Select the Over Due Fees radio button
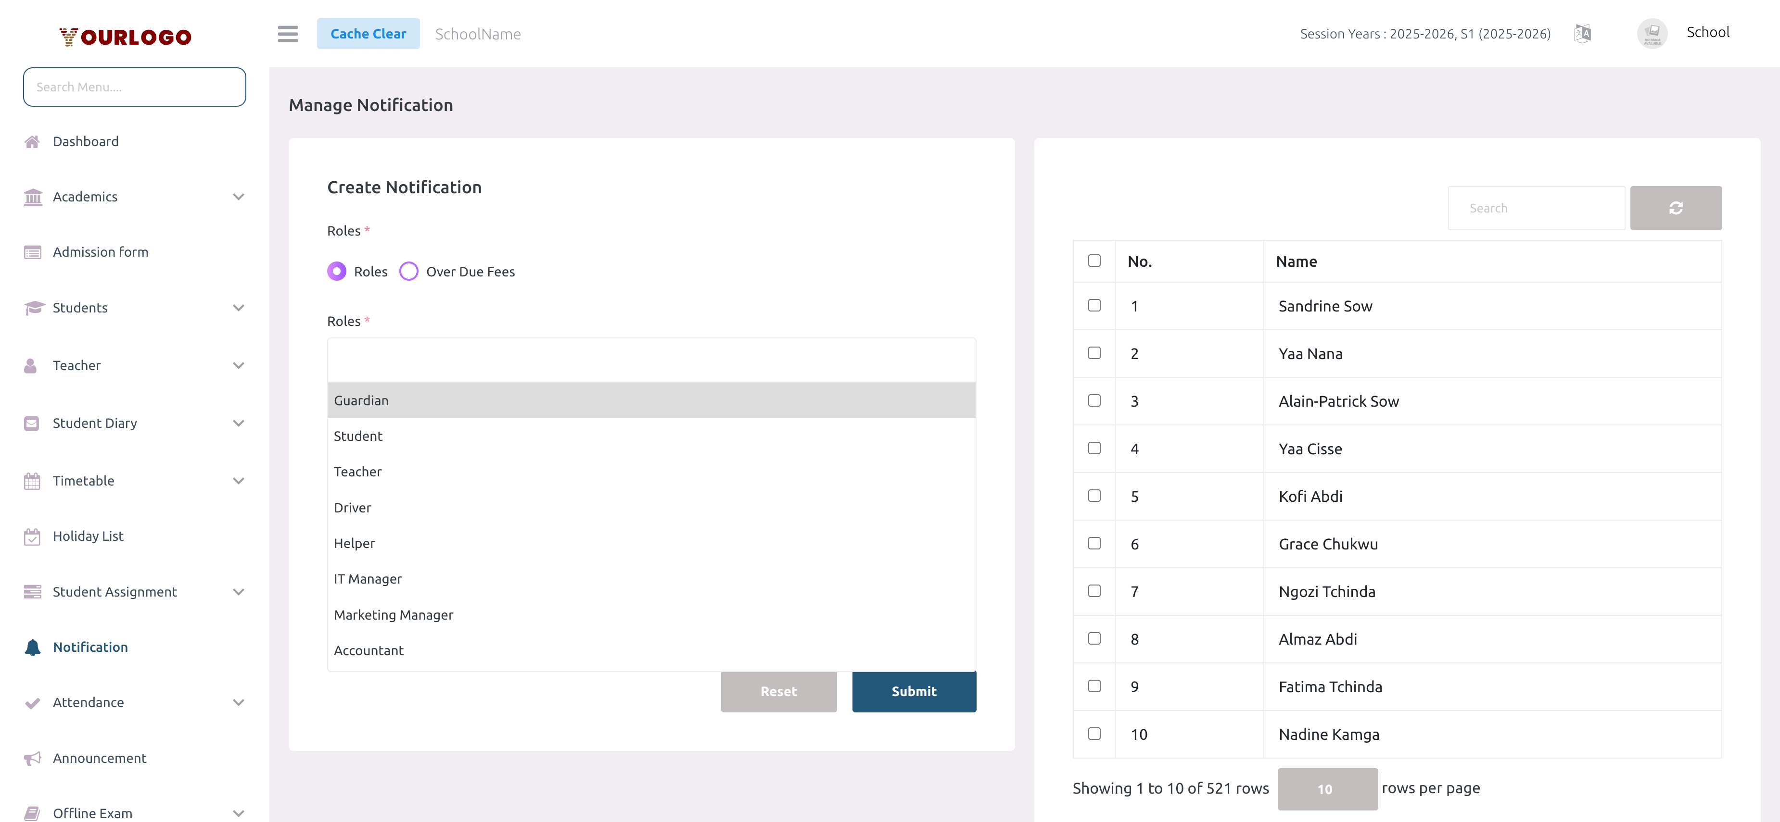1780x822 pixels. 408,271
